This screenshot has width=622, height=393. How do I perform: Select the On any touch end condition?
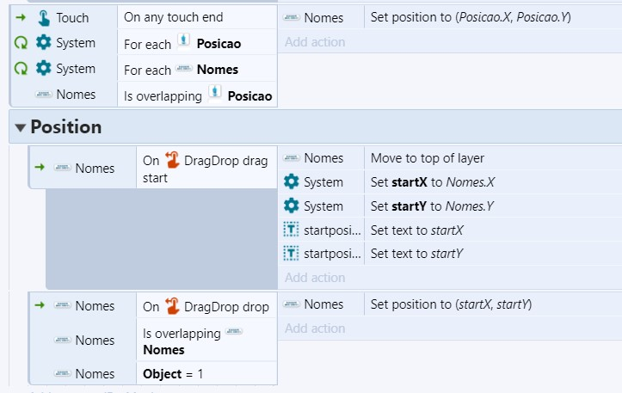tap(197, 17)
